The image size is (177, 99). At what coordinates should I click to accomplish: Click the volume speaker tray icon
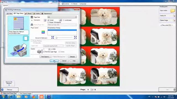164,97
